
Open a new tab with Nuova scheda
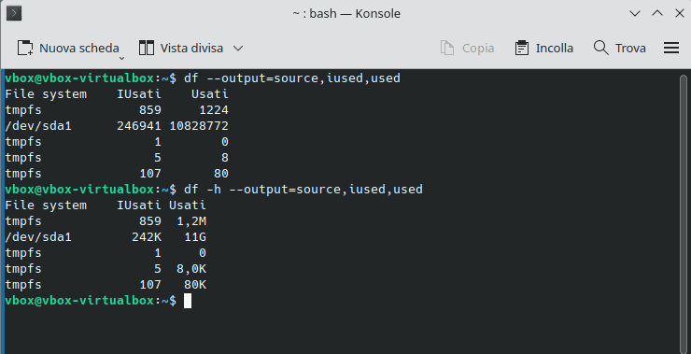pyautogui.click(x=68, y=48)
